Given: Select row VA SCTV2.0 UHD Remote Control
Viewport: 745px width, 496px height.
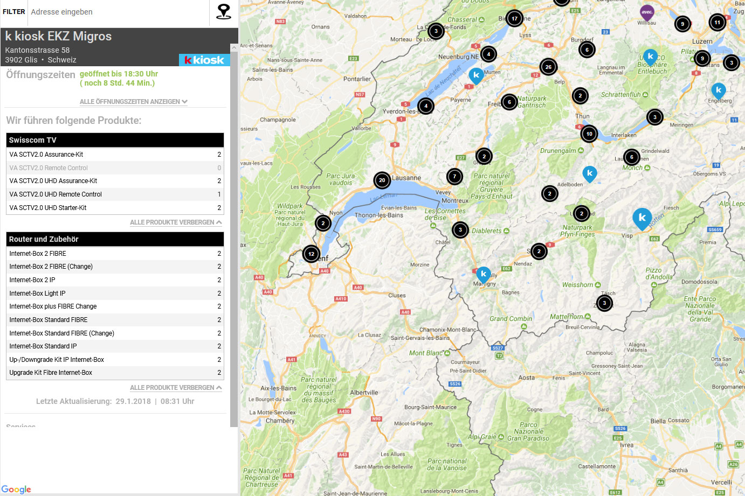Looking at the screenshot, I should [115, 194].
